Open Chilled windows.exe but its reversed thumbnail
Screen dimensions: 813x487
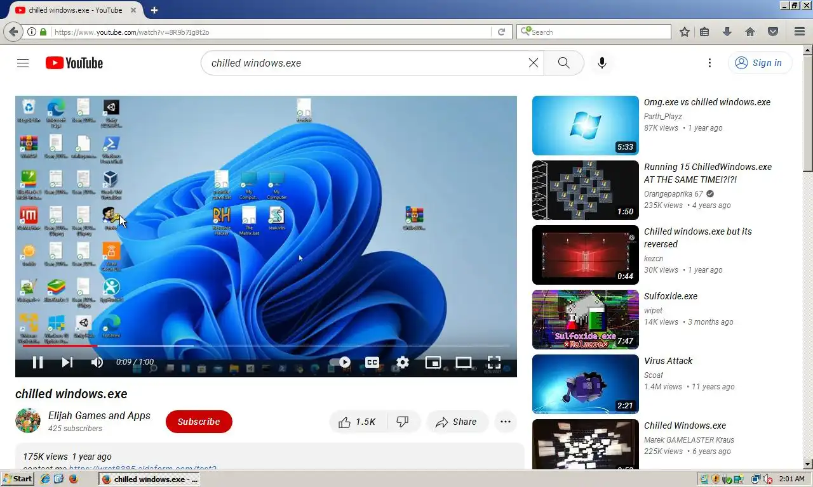pos(585,255)
